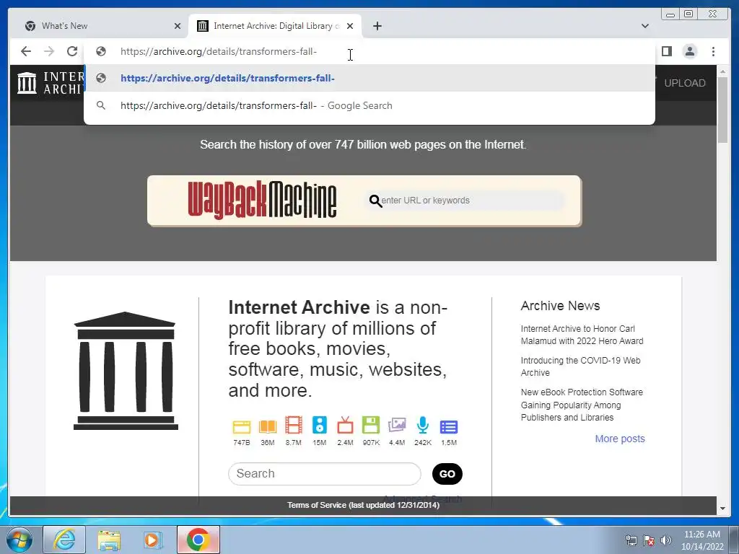Open 'Internet Archive to Honor Carl Malamud' post
Screen dimensions: 739x554
pyautogui.click(x=582, y=335)
